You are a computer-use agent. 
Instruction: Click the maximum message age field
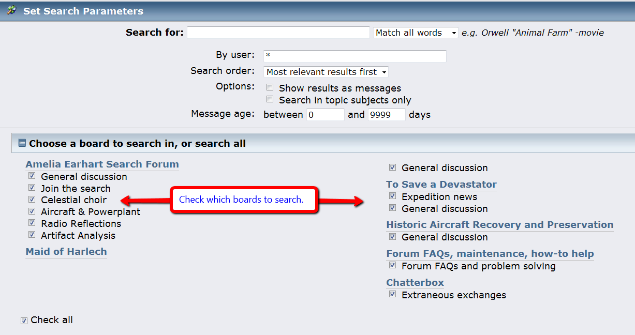[386, 115]
